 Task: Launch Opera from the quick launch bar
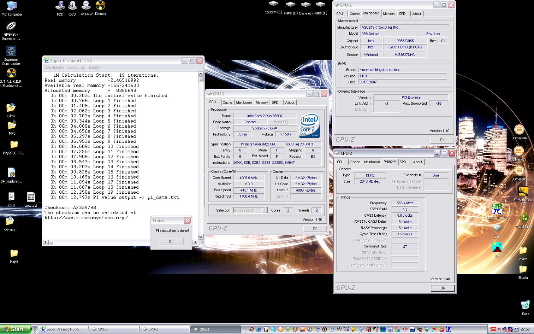click(x=251, y=329)
